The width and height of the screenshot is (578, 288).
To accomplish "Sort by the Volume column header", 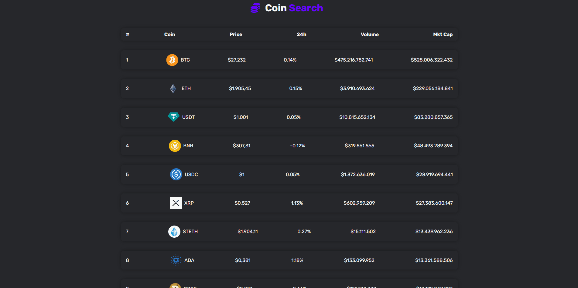I will 370,35.
